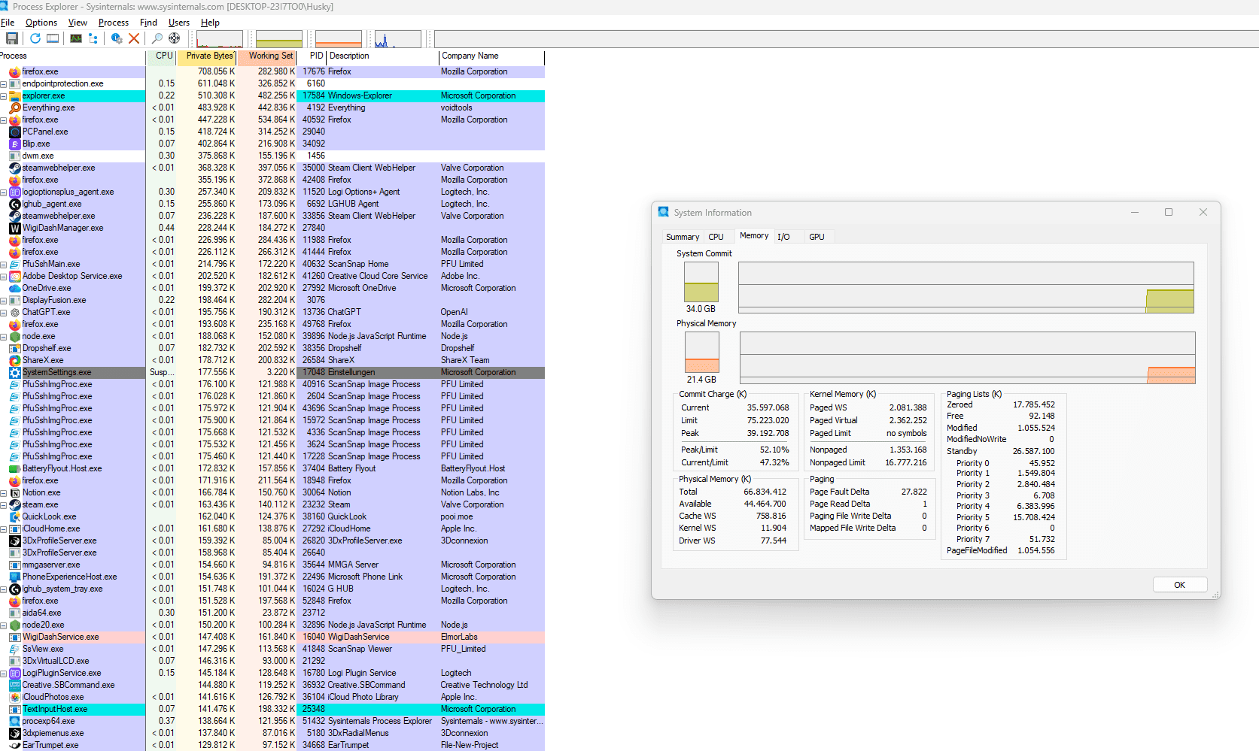Click the PhoneExperienceHost.exe icon
This screenshot has width=1259, height=751.
pos(15,577)
